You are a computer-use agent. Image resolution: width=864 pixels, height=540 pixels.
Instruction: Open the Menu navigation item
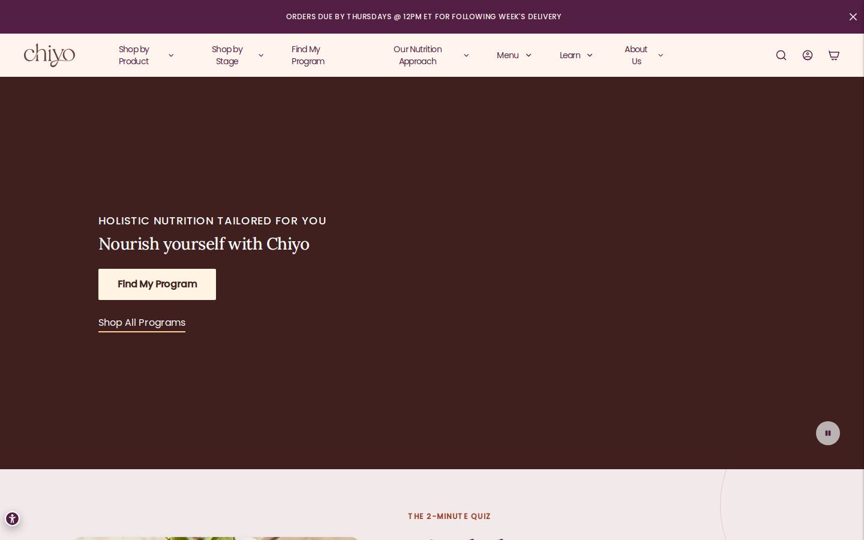point(508,55)
